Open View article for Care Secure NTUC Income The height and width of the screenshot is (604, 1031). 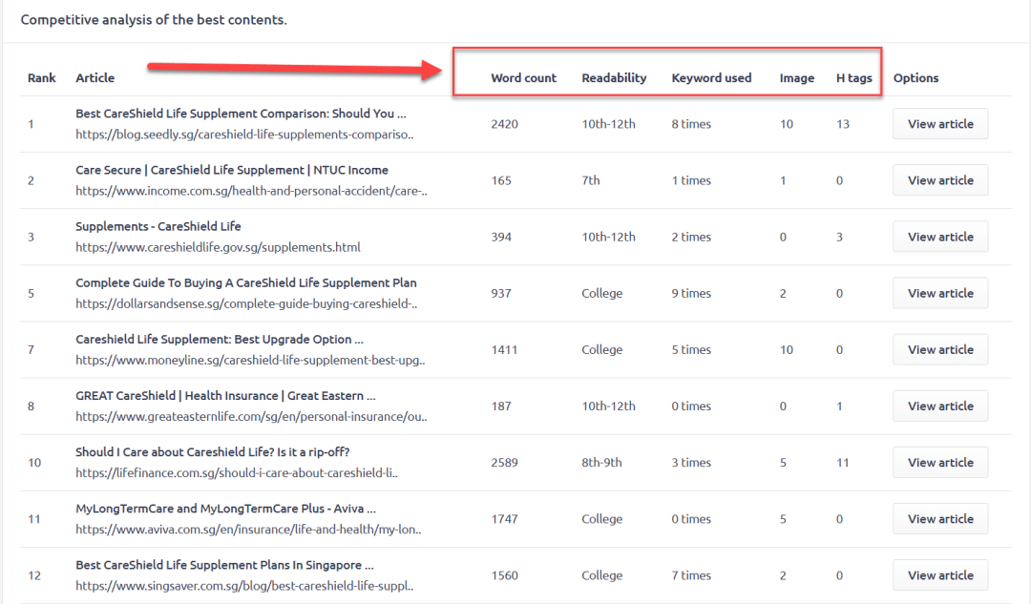click(940, 180)
